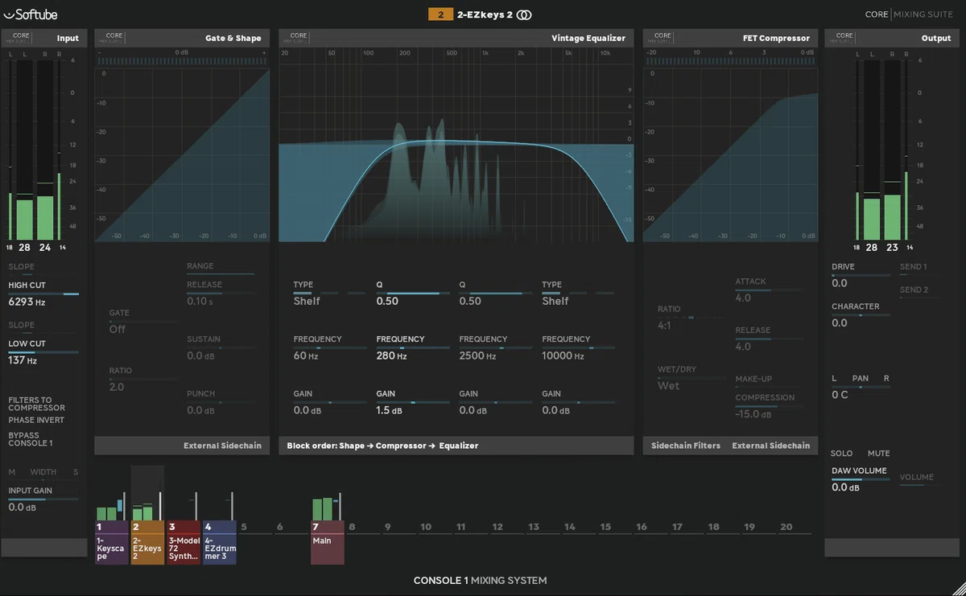Click the CORE badge in Gate & Shape section

114,37
